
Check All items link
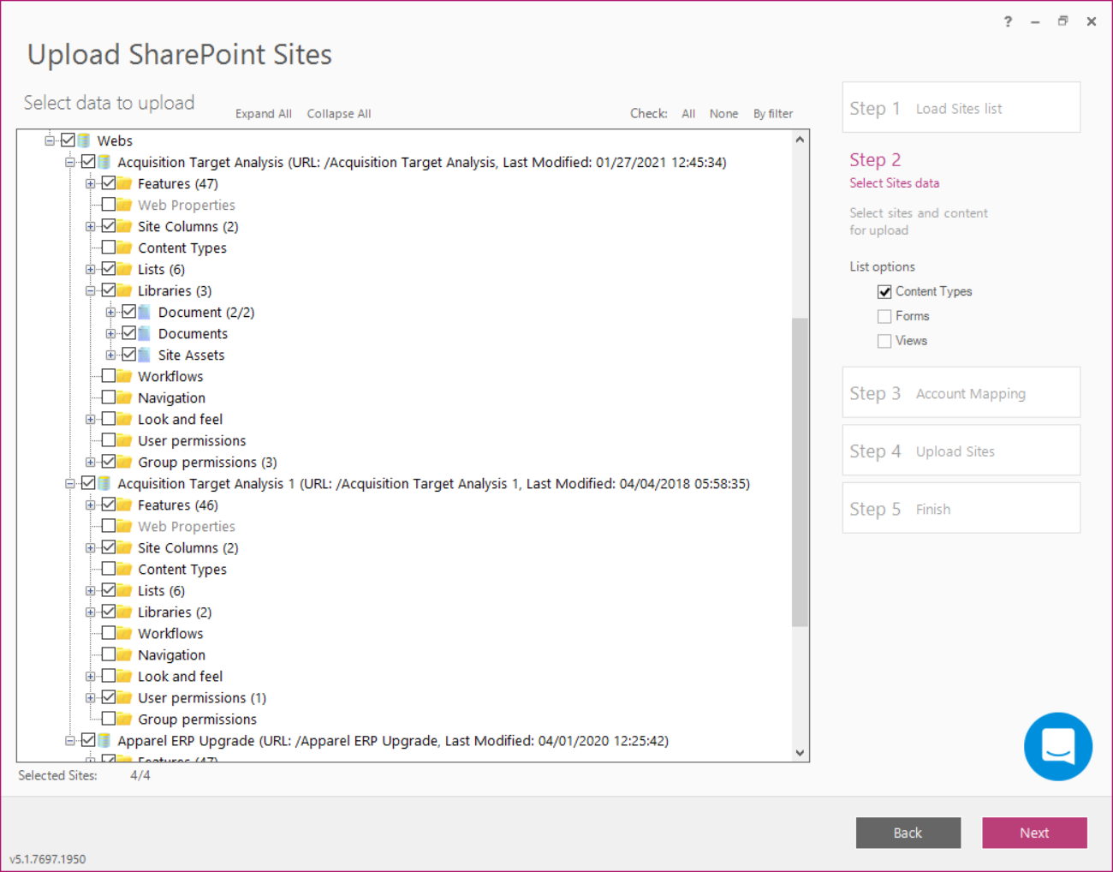point(688,114)
